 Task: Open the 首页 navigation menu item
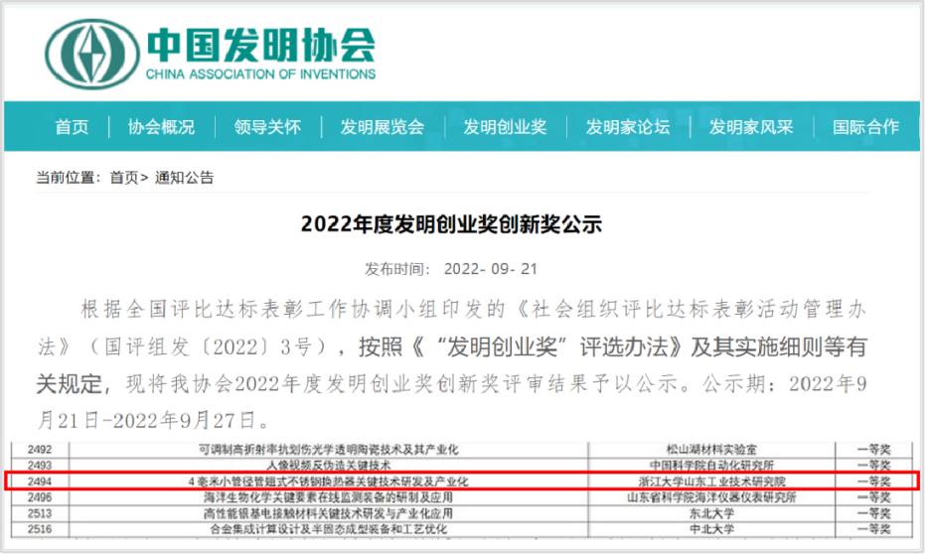coord(72,127)
